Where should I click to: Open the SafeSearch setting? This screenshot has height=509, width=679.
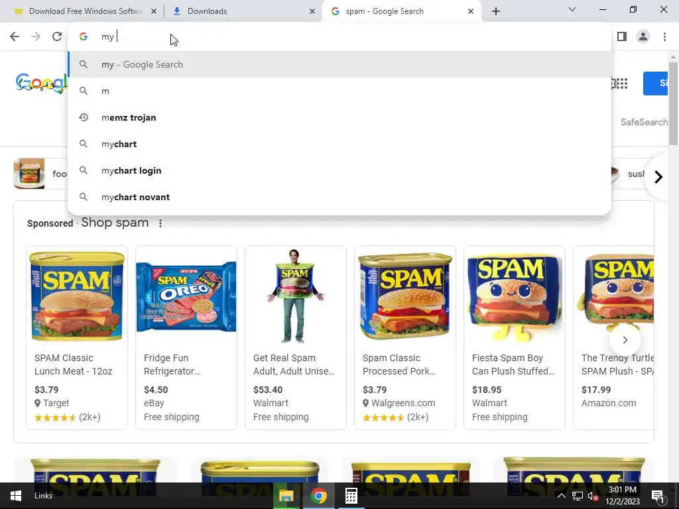[644, 122]
